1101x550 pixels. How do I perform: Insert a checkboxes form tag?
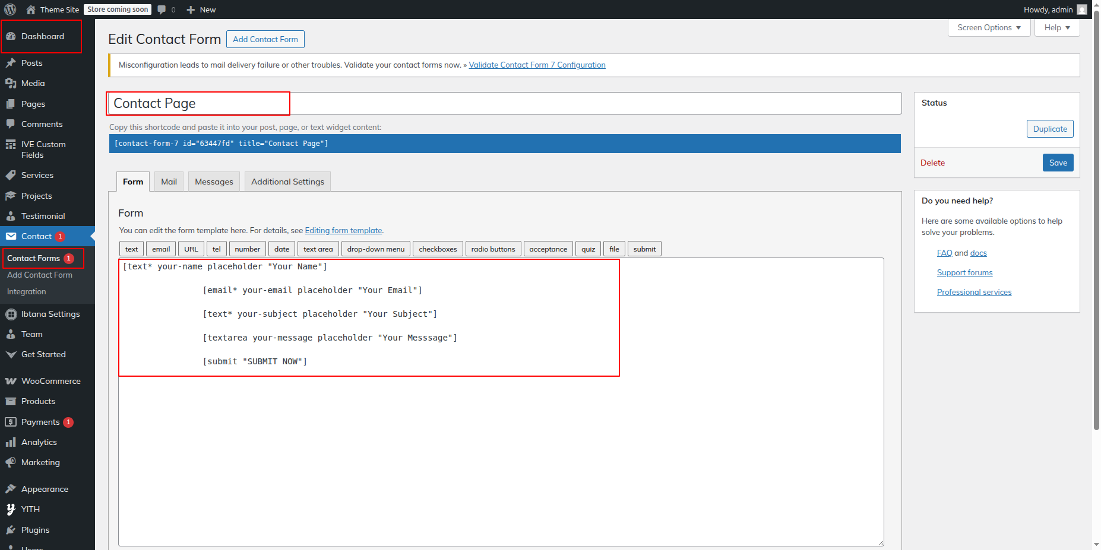click(x=438, y=249)
